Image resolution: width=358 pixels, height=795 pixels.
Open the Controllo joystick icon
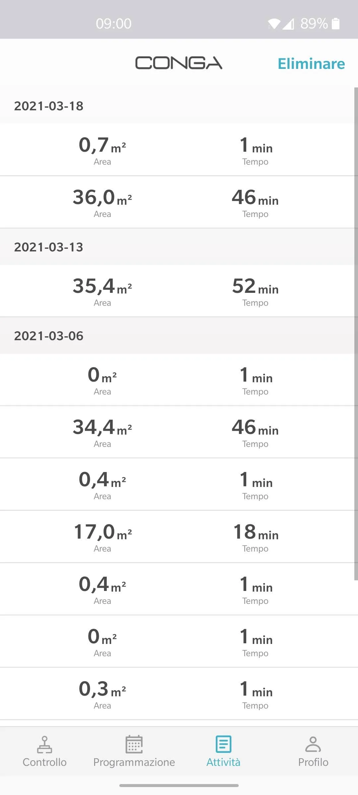click(x=44, y=744)
